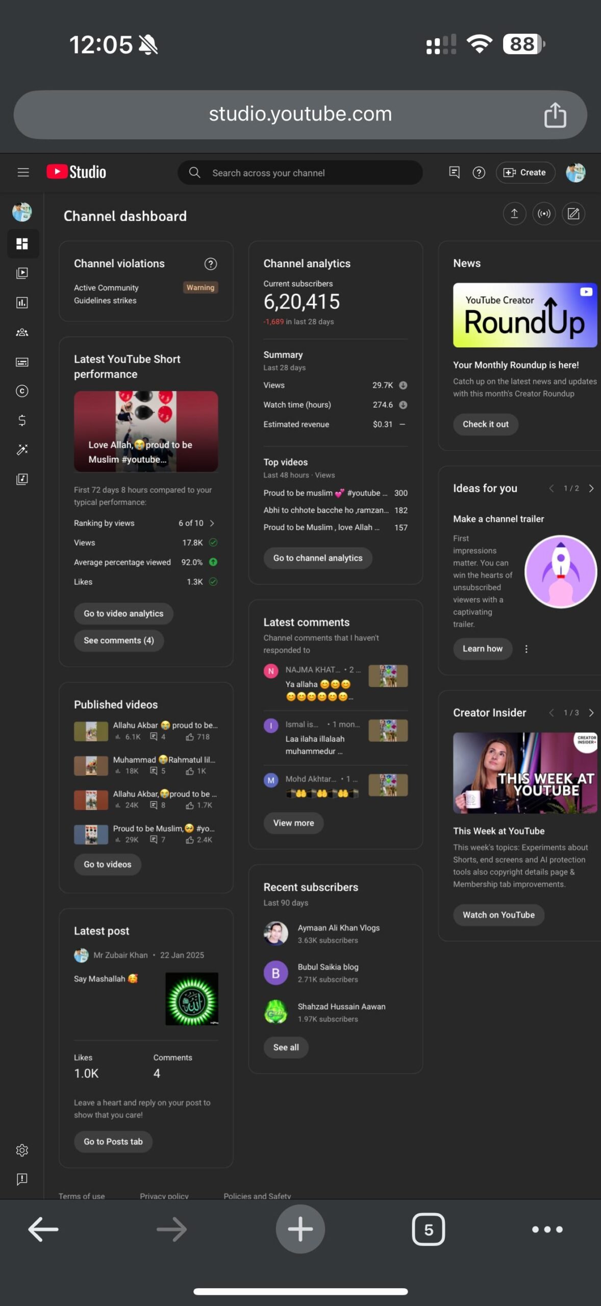Open This Week at YouTube thumbnail
The height and width of the screenshot is (1306, 601).
[x=525, y=773]
